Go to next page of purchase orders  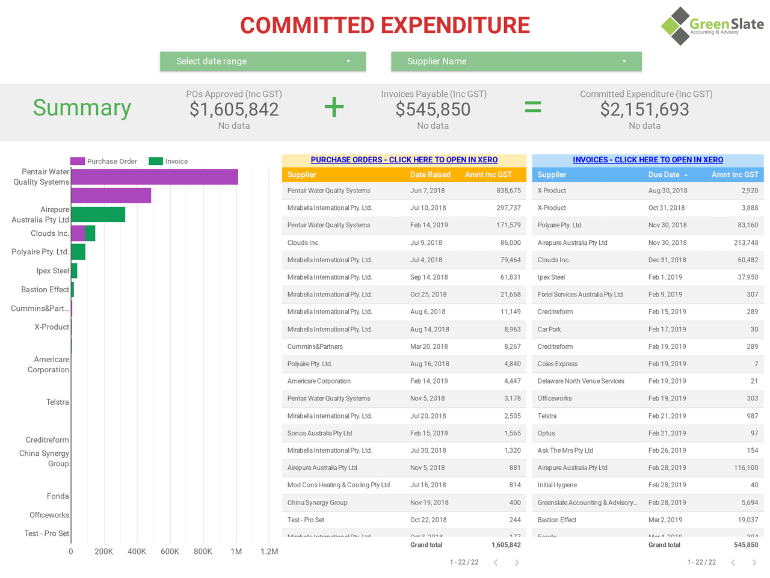click(x=516, y=562)
